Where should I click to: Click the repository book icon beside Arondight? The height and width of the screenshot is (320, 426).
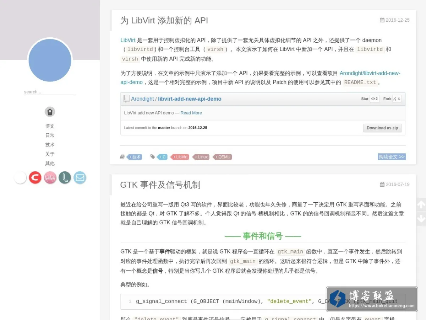click(x=126, y=98)
